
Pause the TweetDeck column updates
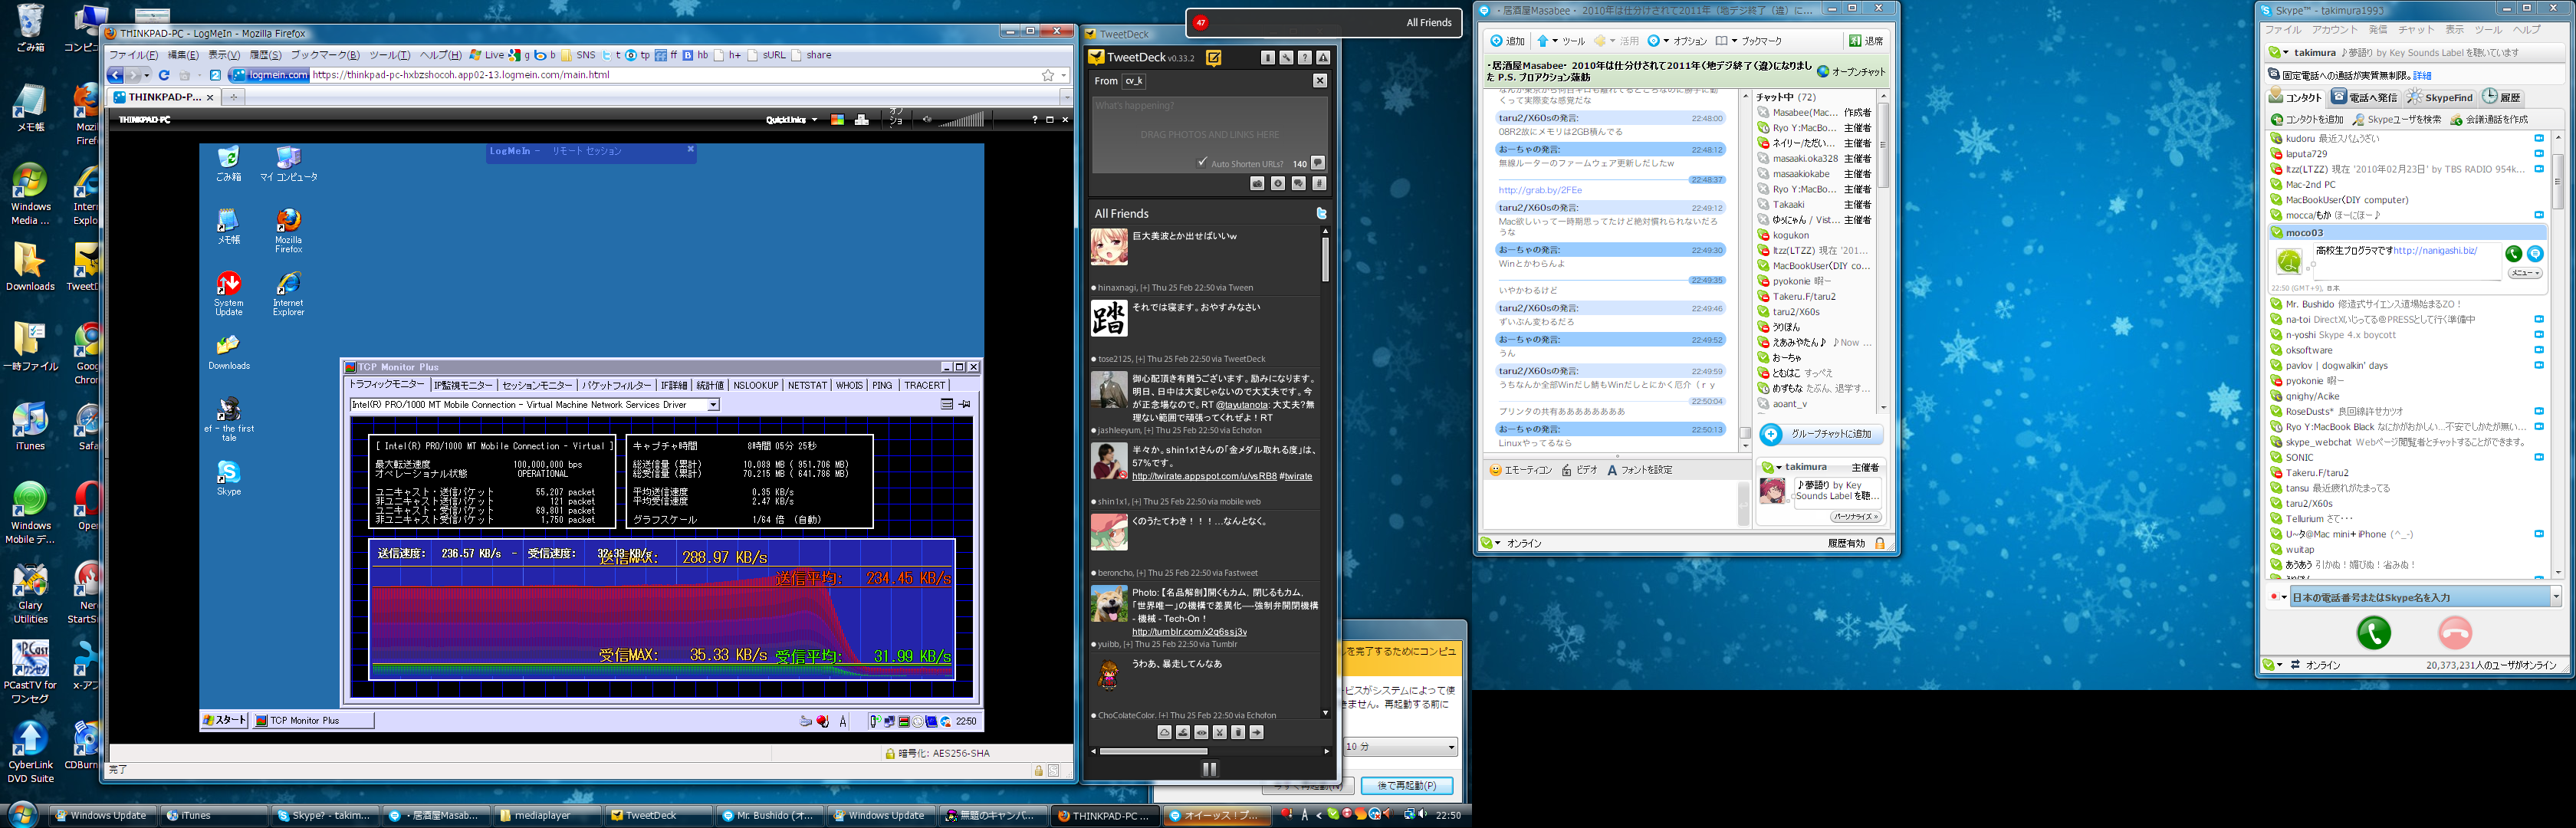click(1209, 769)
